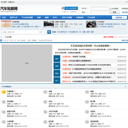Screen dimensions: 128x128
Task: Click hot search 汽车贴膜价格 link
Action: coord(73,32)
